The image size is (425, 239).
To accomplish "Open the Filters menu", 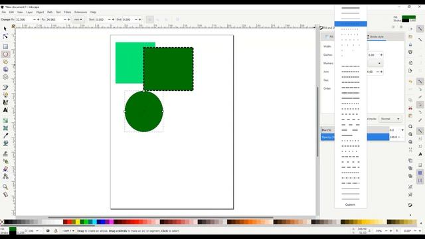I will pos(68,12).
